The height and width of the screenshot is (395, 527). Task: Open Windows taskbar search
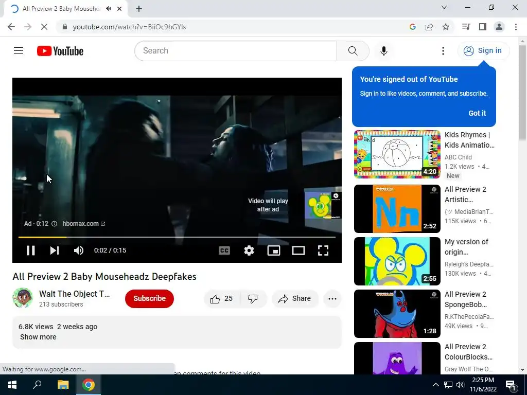(37, 385)
